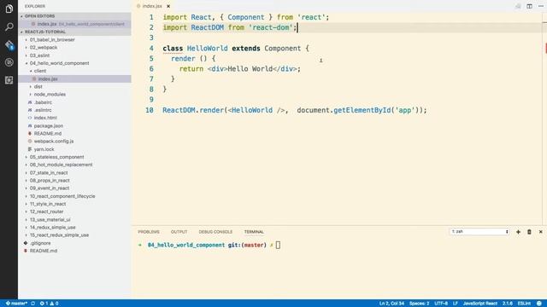Open the index.html file
Screen dimensions: 547x307
pyautogui.click(x=45, y=118)
